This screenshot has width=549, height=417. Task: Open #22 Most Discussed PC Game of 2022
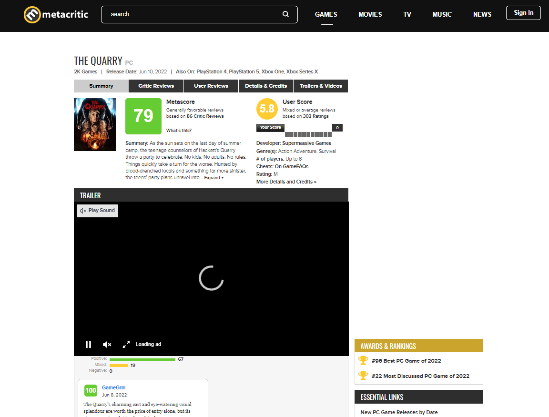tap(420, 376)
